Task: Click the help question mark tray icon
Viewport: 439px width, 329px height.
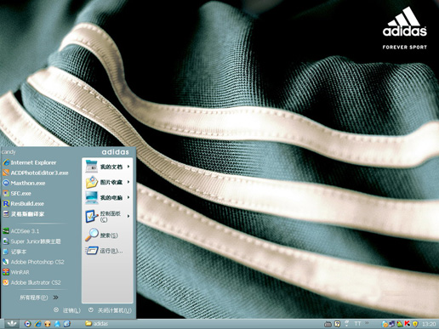Action: point(337,324)
